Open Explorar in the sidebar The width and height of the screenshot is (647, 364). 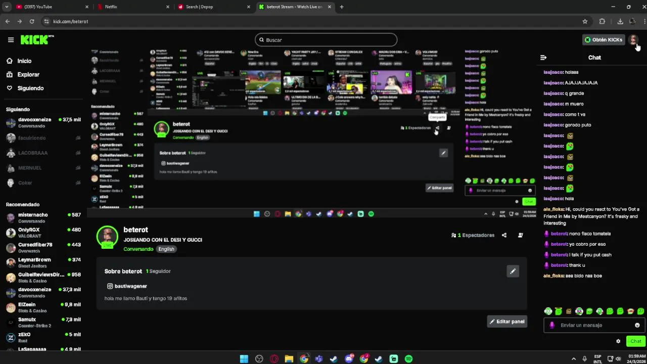click(x=23, y=74)
